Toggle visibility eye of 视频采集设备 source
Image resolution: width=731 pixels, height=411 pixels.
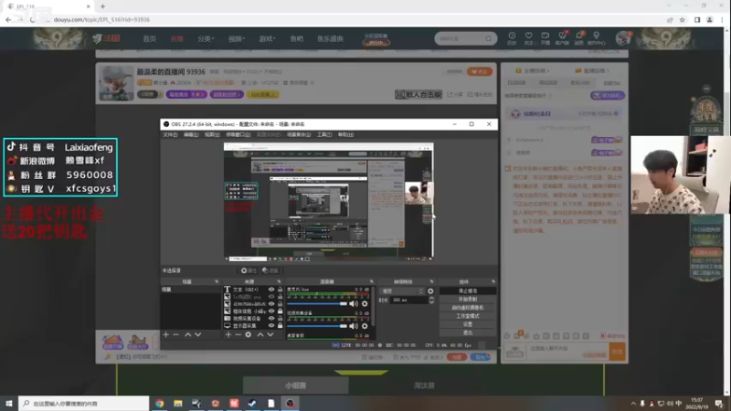pos(271,318)
